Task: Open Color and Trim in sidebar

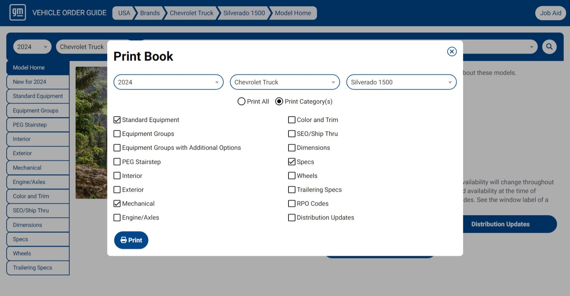Action: [x=38, y=196]
